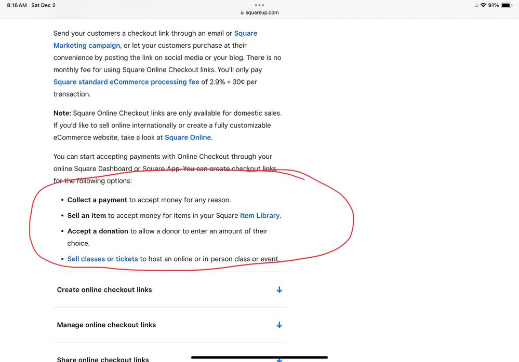Tap the battery icon in status bar
Image resolution: width=519 pixels, height=362 pixels.
[506, 5]
